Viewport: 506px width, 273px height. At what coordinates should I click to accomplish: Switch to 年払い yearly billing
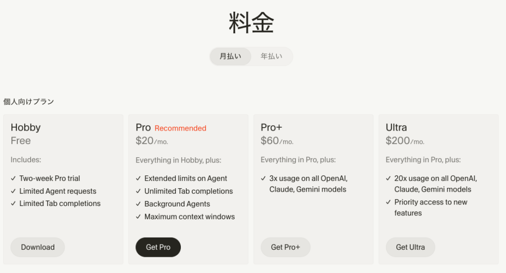(x=271, y=56)
